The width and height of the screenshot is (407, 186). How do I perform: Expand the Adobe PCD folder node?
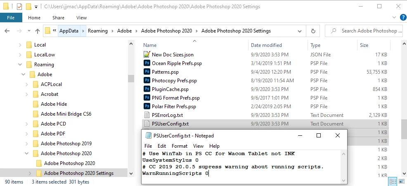tap(26, 124)
